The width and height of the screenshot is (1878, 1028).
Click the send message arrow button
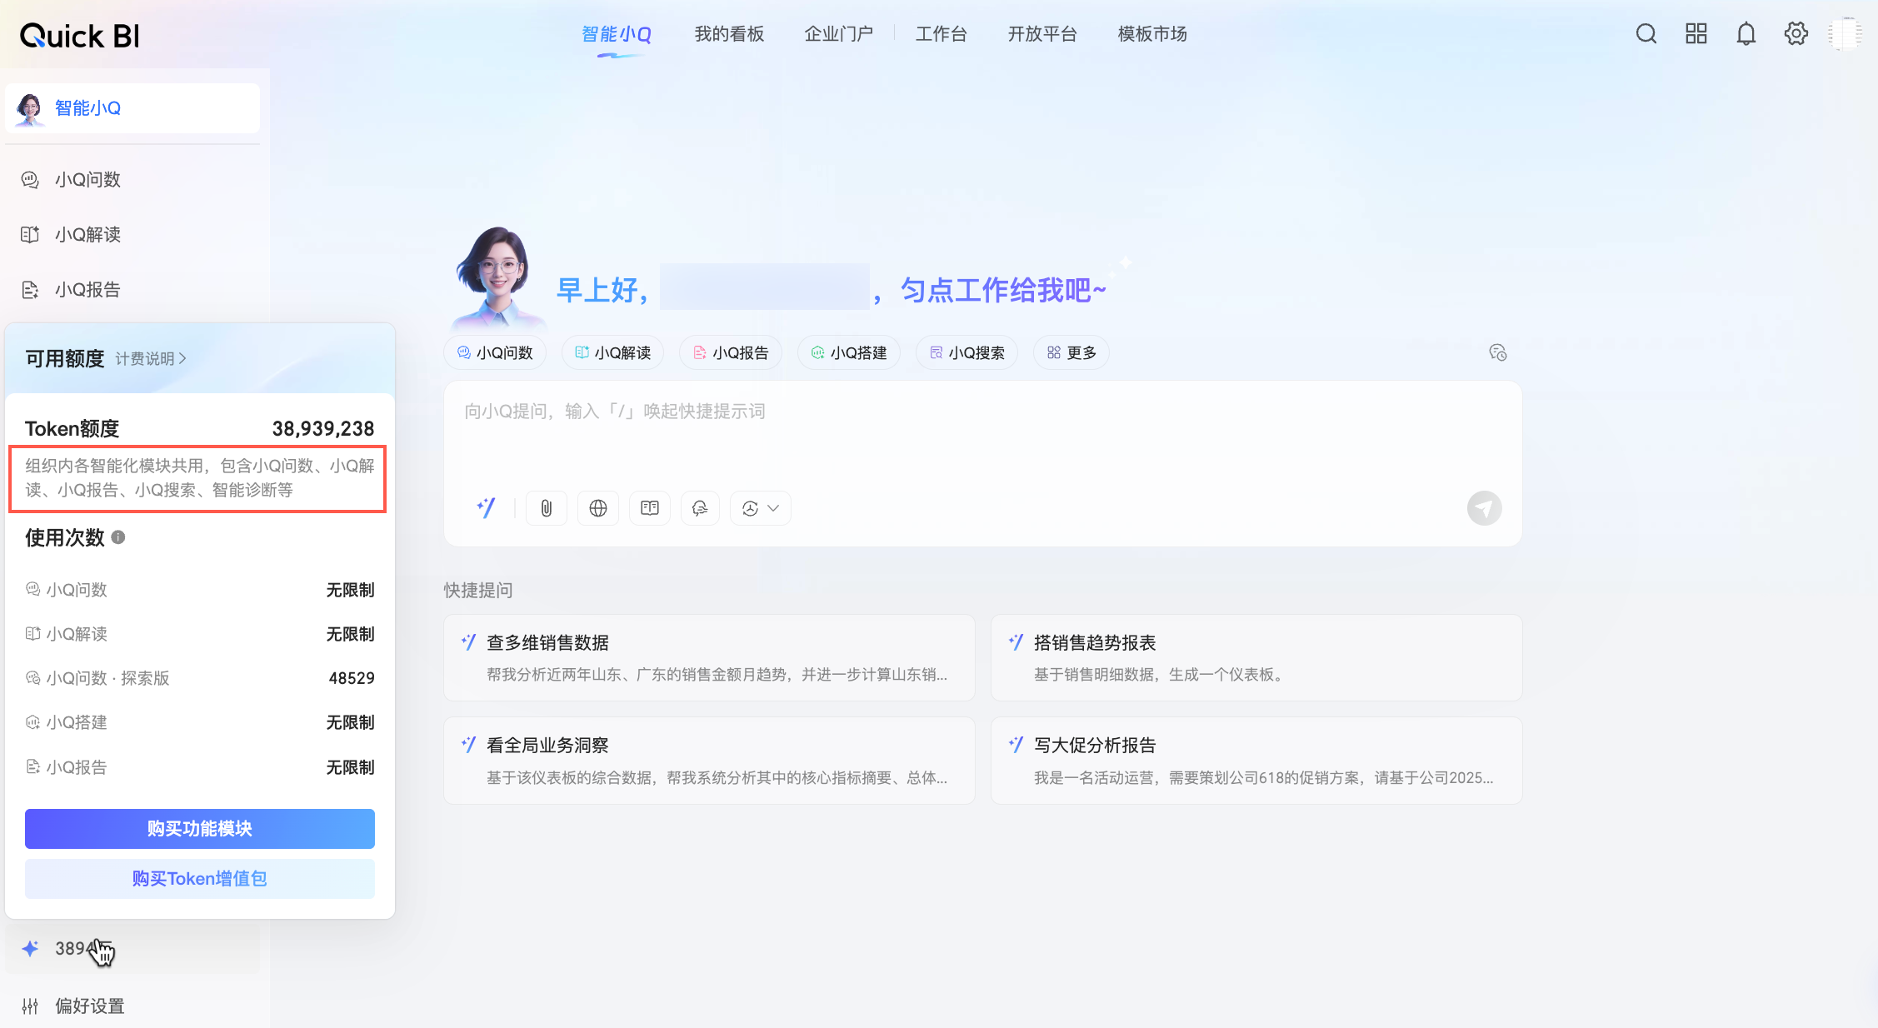click(1484, 508)
